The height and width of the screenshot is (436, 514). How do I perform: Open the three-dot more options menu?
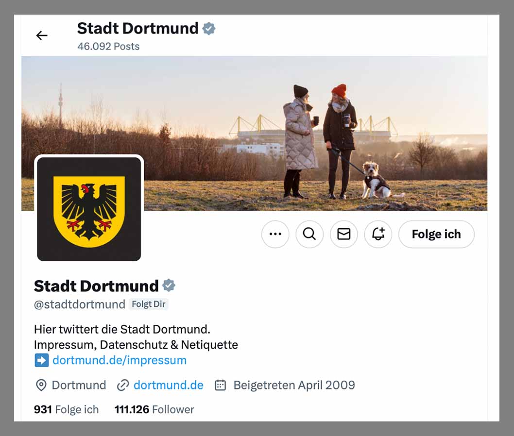click(x=275, y=234)
